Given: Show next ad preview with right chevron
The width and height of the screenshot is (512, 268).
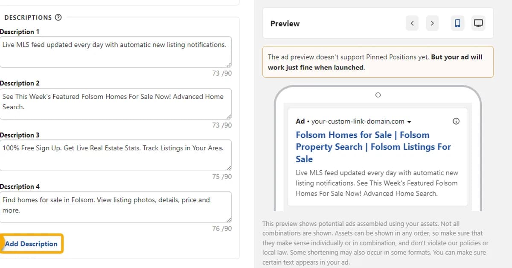Looking at the screenshot, I should click(x=432, y=23).
